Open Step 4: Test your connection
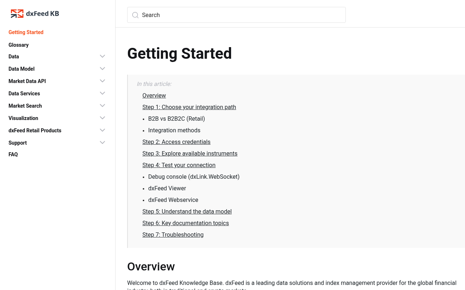The width and height of the screenshot is (465, 290). (179, 165)
